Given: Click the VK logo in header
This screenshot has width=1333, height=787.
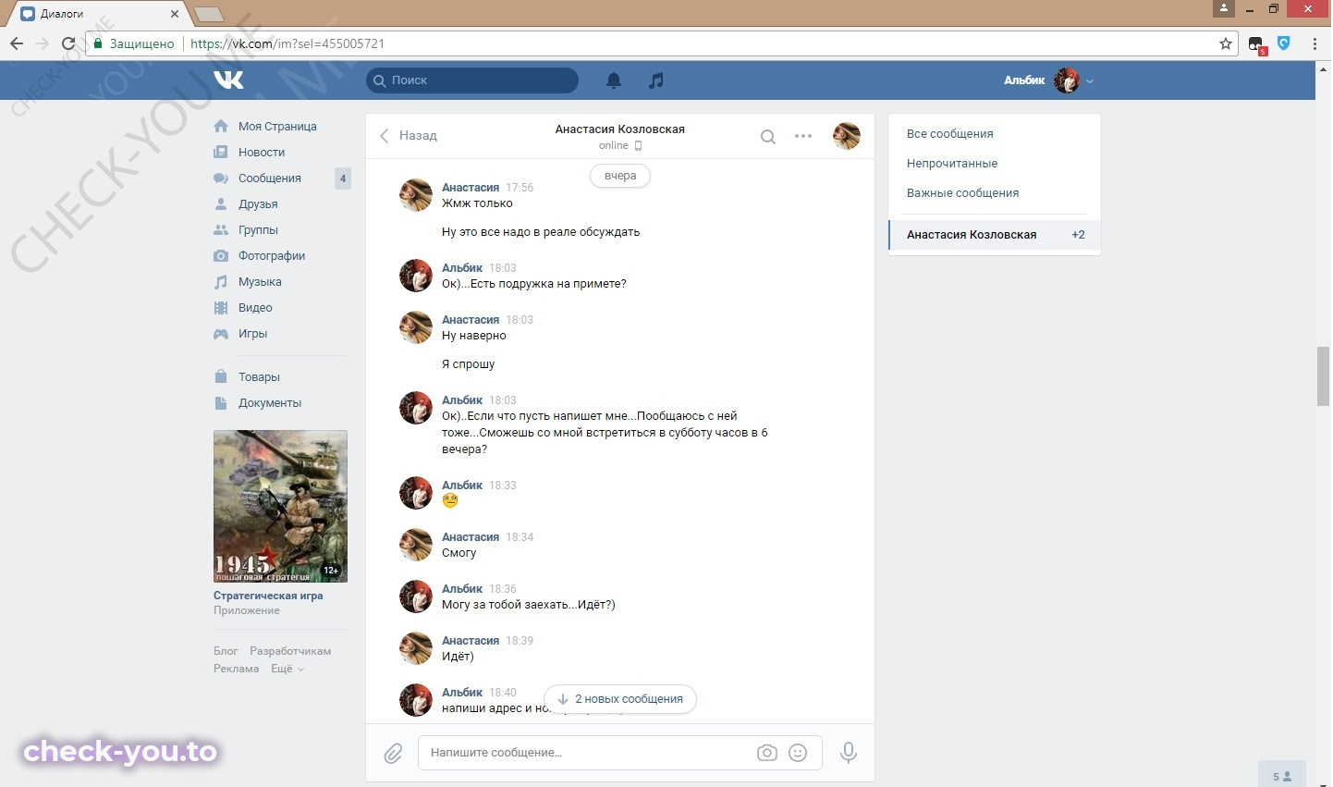Looking at the screenshot, I should click(228, 80).
